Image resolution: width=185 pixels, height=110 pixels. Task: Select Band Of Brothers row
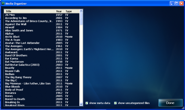[42, 56]
